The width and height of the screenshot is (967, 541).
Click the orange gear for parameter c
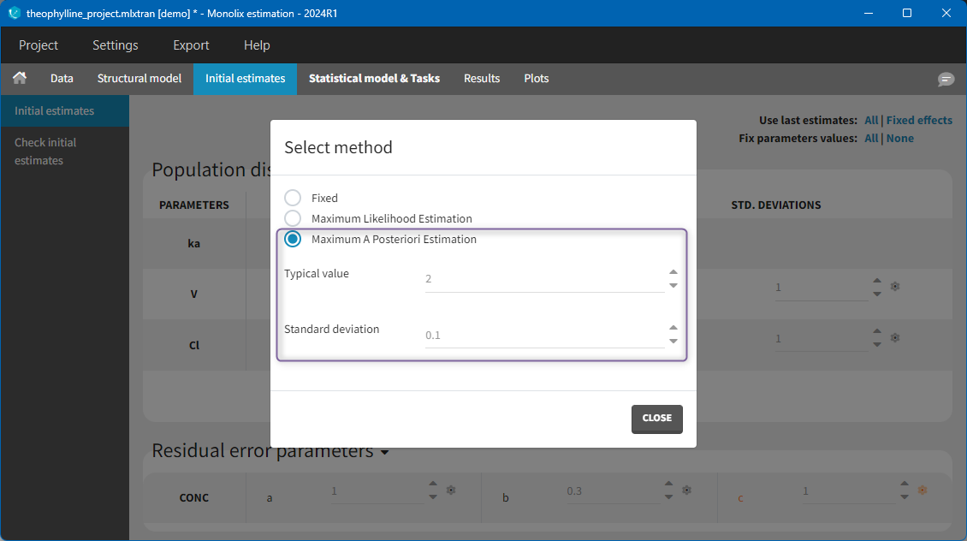923,490
